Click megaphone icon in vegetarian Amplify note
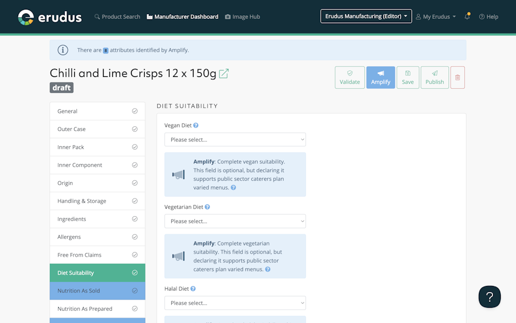Screen dimensions: 516x323 [x=178, y=256]
